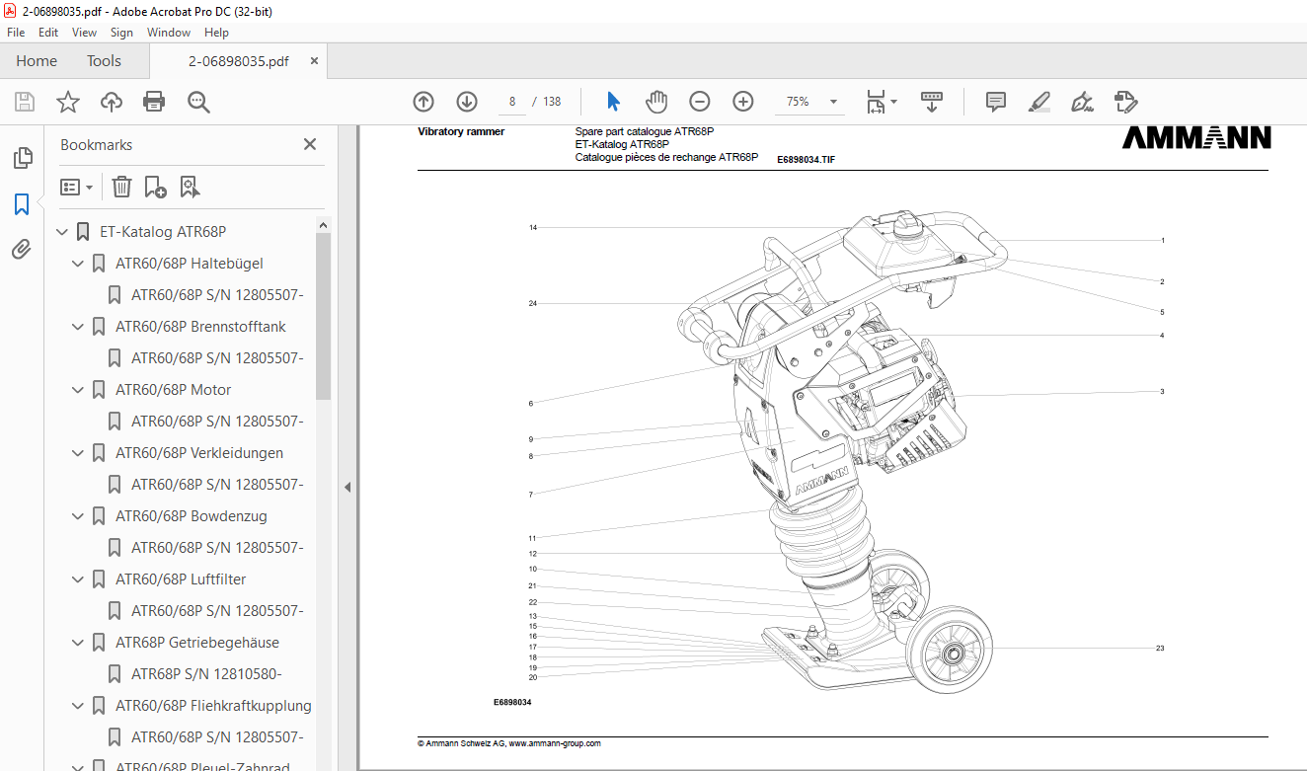Close the Bookmarks panel
1307x771 pixels.
(310, 144)
